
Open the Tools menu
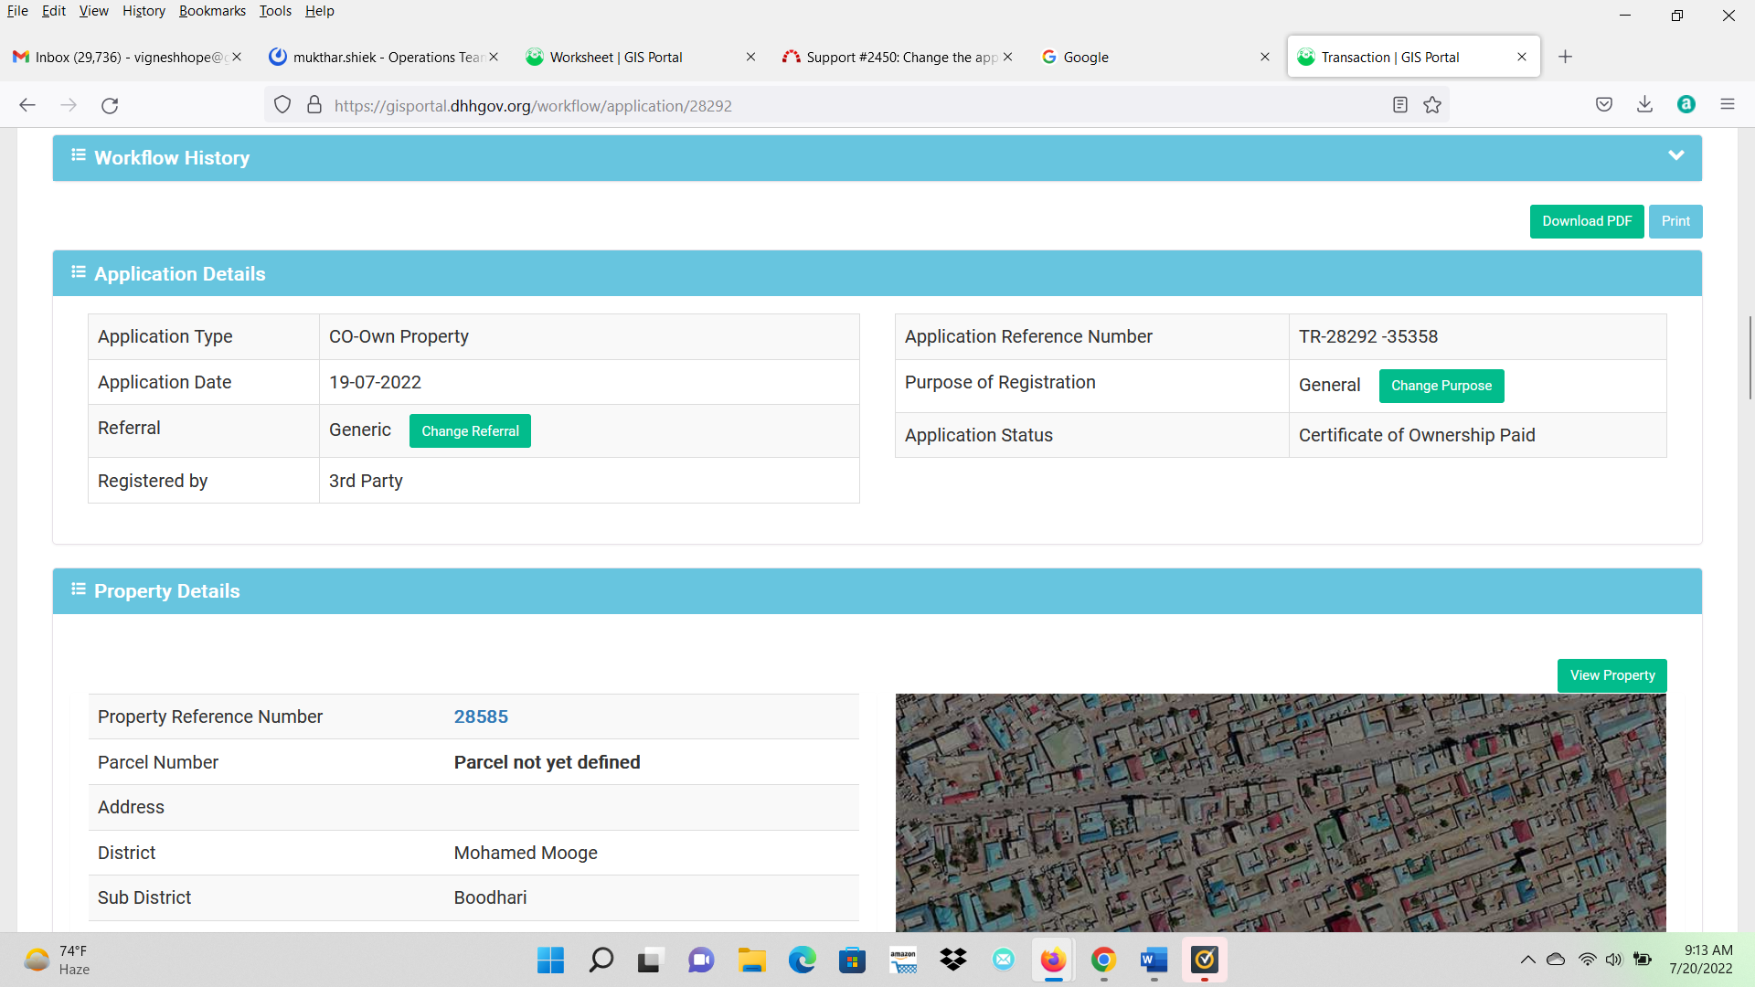click(275, 11)
